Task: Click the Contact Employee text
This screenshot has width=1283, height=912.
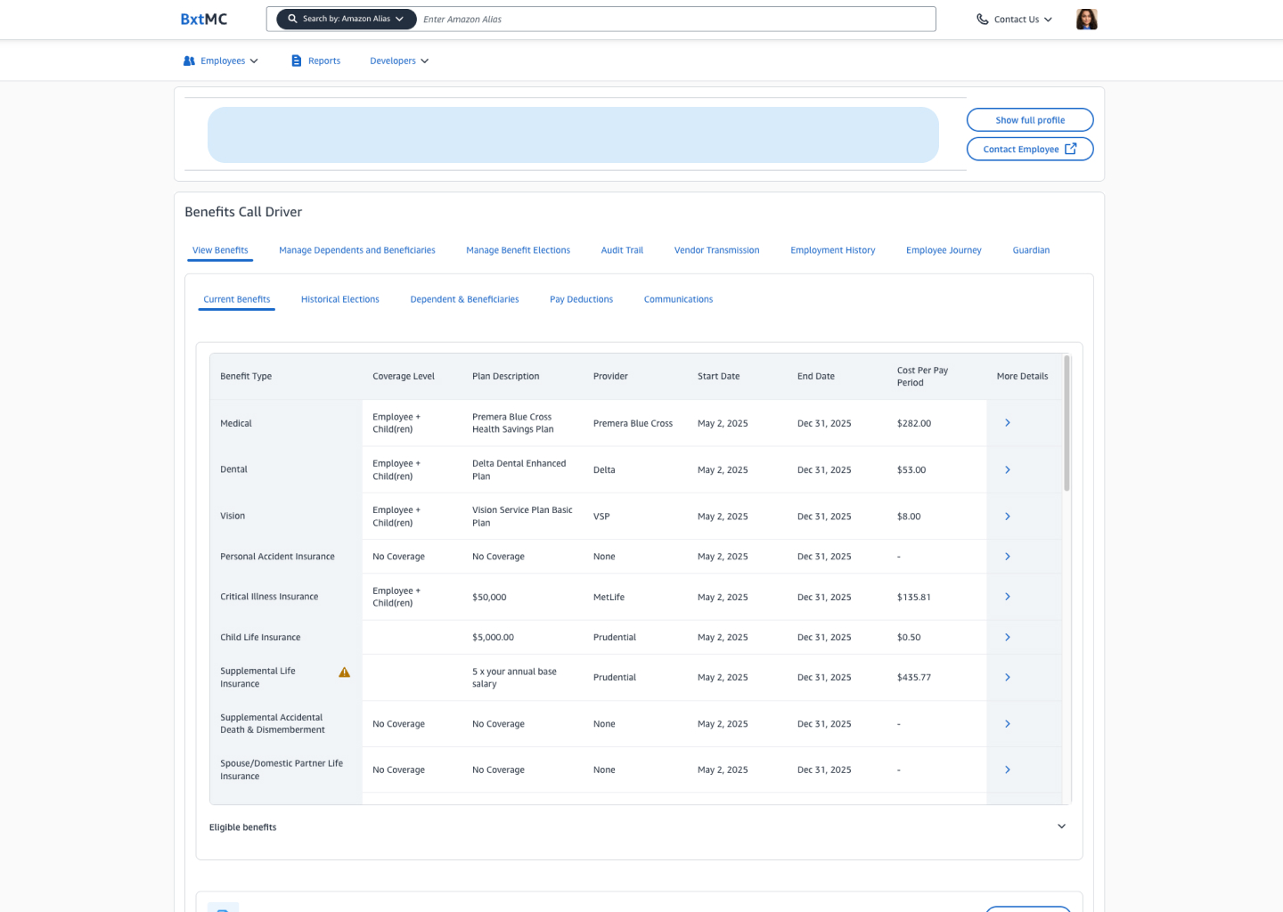Action: click(x=1021, y=150)
